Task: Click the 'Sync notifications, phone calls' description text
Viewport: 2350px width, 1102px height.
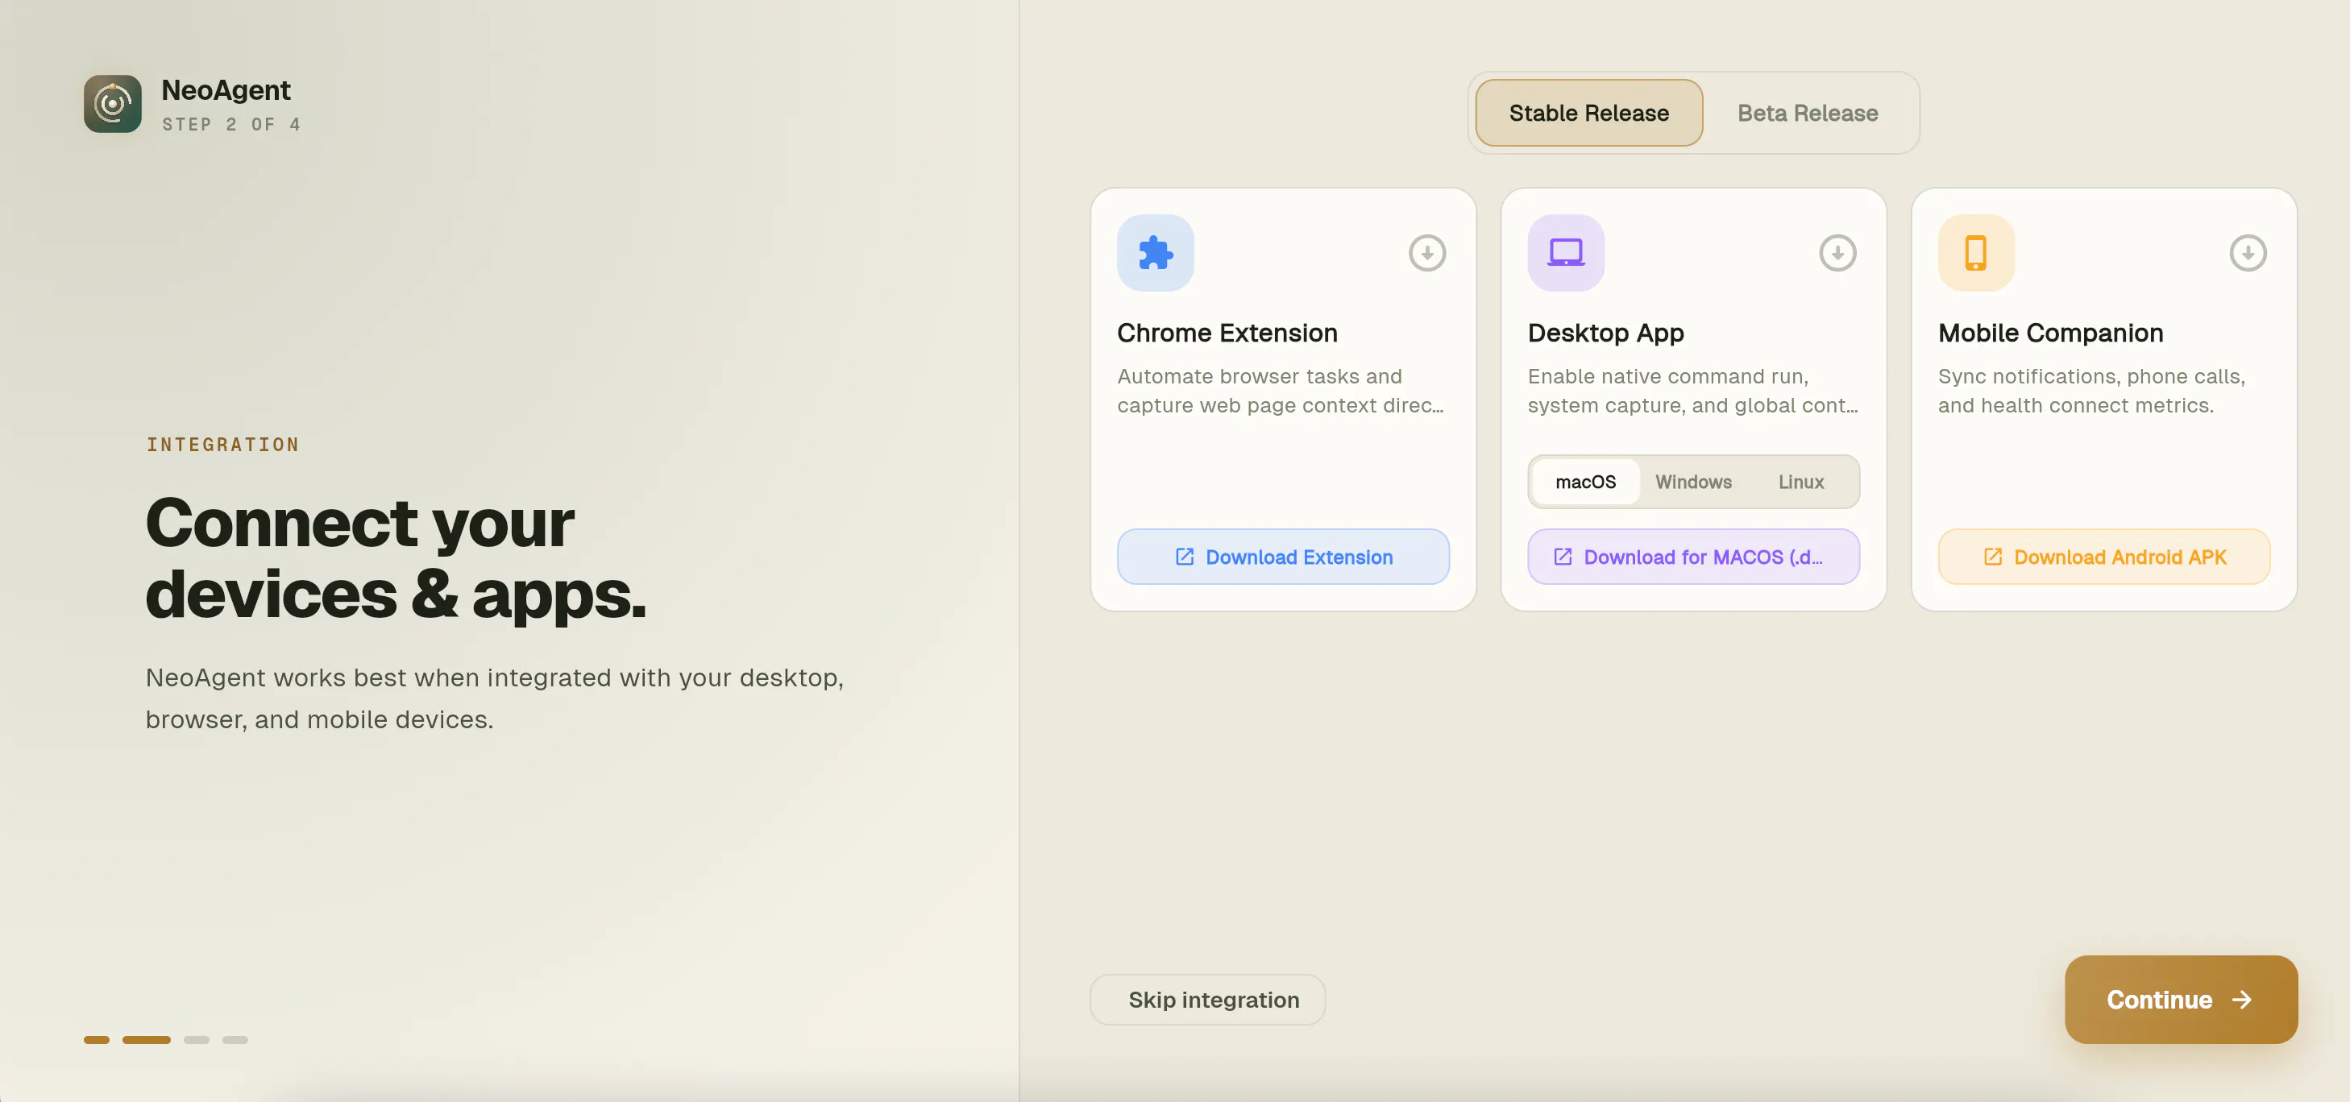Action: pyautogui.click(x=2092, y=391)
